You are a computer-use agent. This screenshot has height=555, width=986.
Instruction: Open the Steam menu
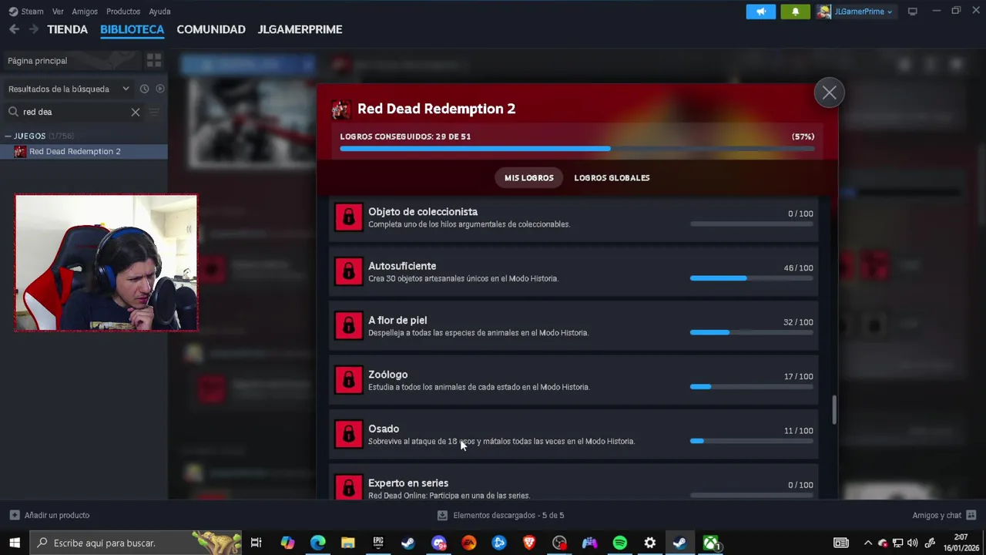(x=26, y=12)
